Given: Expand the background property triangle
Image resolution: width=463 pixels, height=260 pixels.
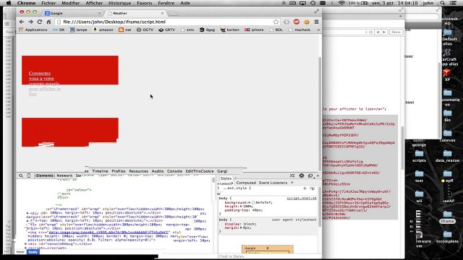Looking at the screenshot, I should (250, 202).
